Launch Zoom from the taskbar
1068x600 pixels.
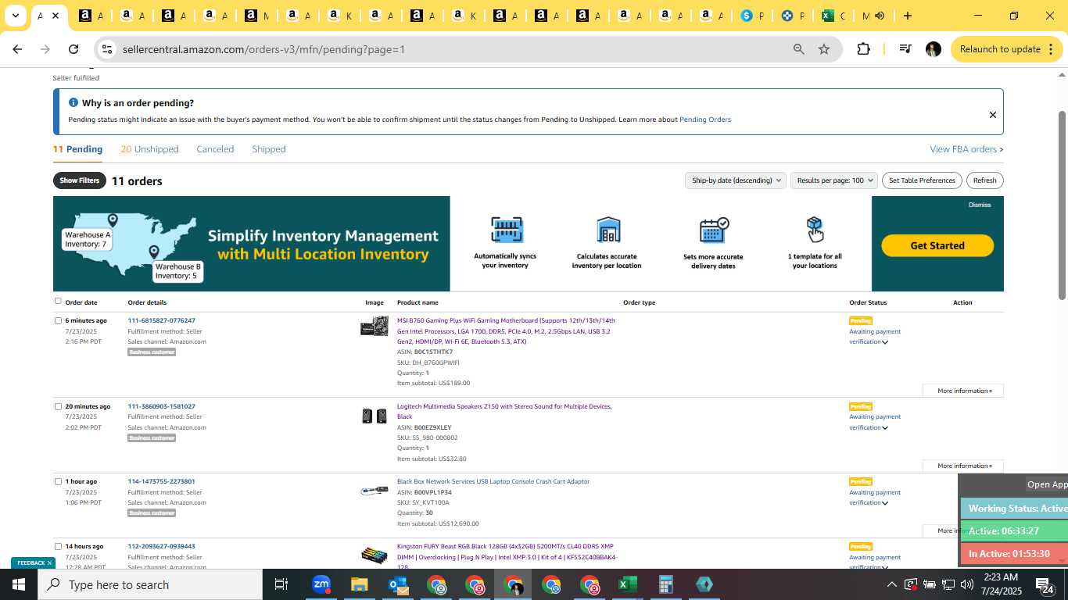321,584
